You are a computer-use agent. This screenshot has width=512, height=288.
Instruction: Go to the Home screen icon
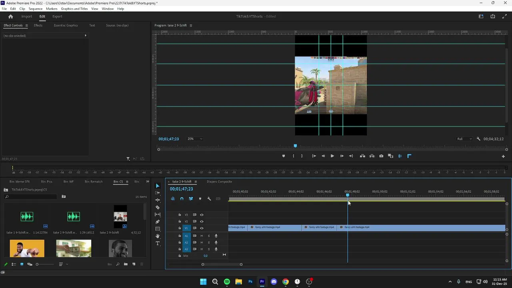pyautogui.click(x=11, y=16)
